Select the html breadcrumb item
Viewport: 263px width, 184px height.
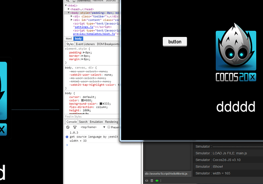pos(69,38)
